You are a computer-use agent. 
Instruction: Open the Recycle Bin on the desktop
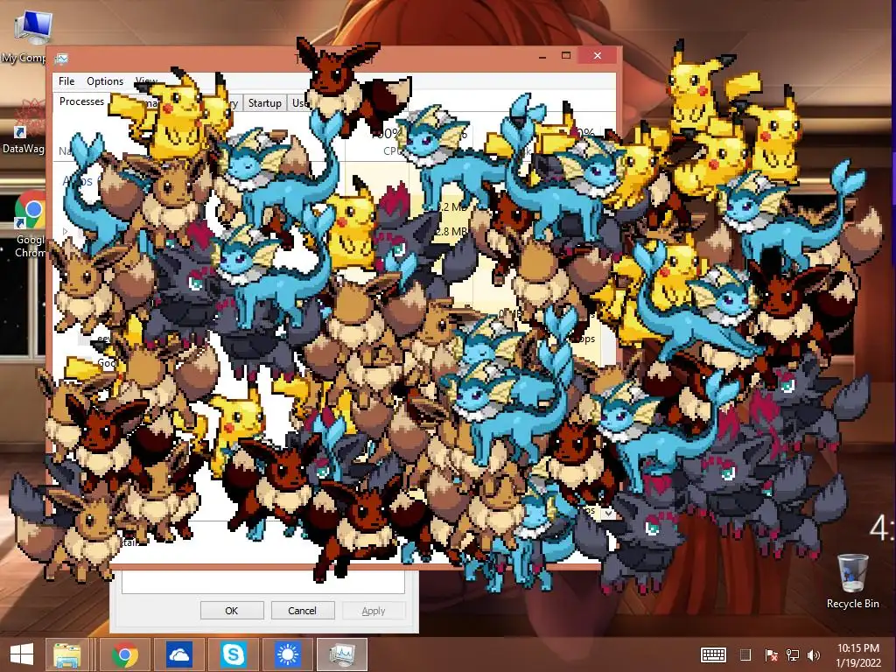tap(852, 581)
